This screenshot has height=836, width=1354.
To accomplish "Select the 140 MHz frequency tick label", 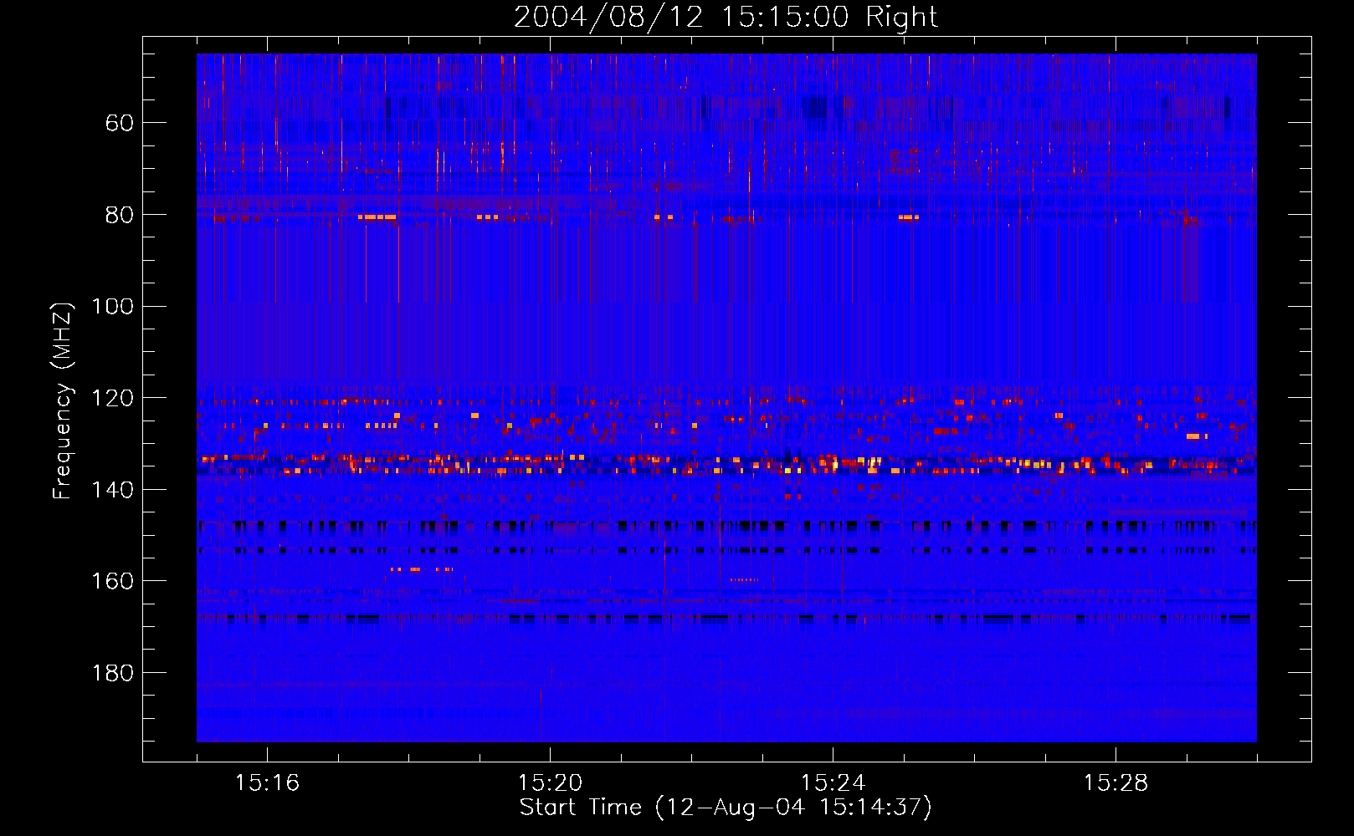I will coord(112,490).
